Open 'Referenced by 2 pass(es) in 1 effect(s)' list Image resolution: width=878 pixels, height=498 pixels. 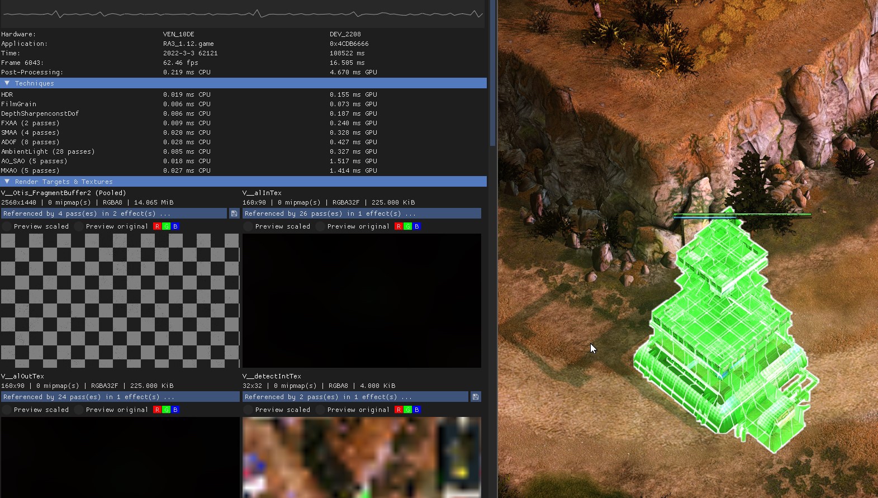click(x=355, y=397)
